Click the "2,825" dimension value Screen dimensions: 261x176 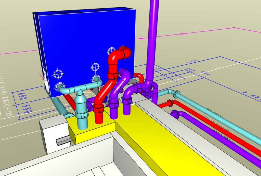(252, 96)
